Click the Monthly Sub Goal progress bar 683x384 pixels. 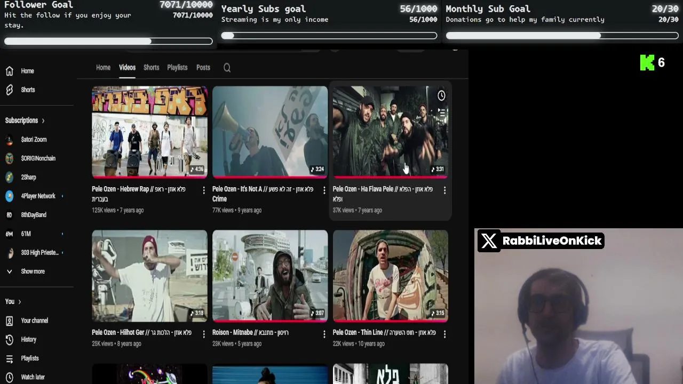point(562,36)
